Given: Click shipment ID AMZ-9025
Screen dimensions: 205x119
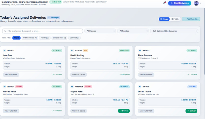Looking at the screenshot, I should click(79, 87).
